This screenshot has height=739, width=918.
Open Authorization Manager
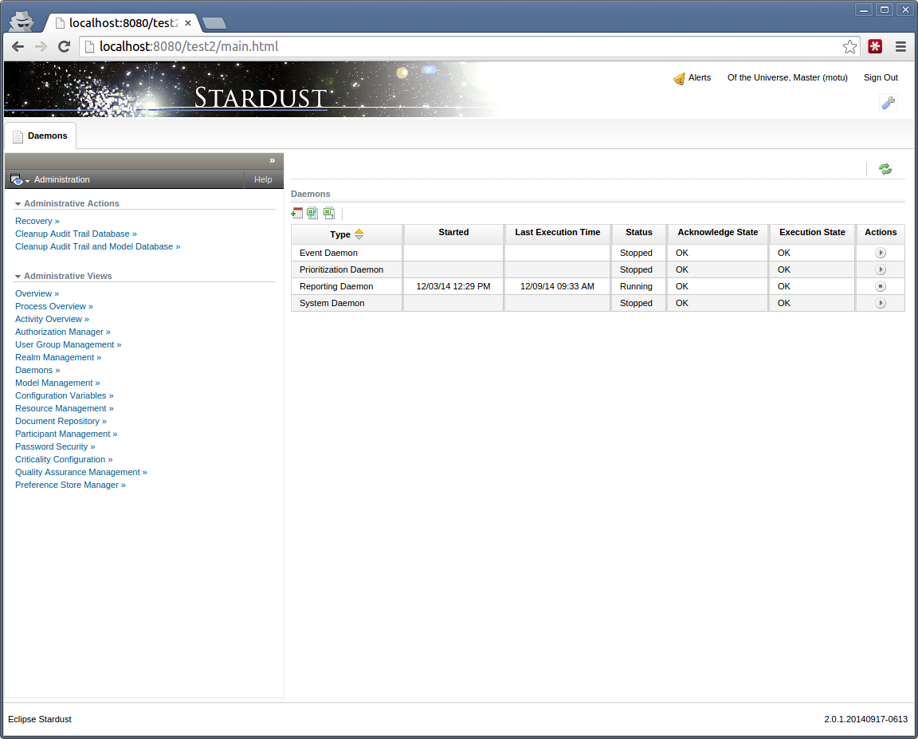point(63,332)
